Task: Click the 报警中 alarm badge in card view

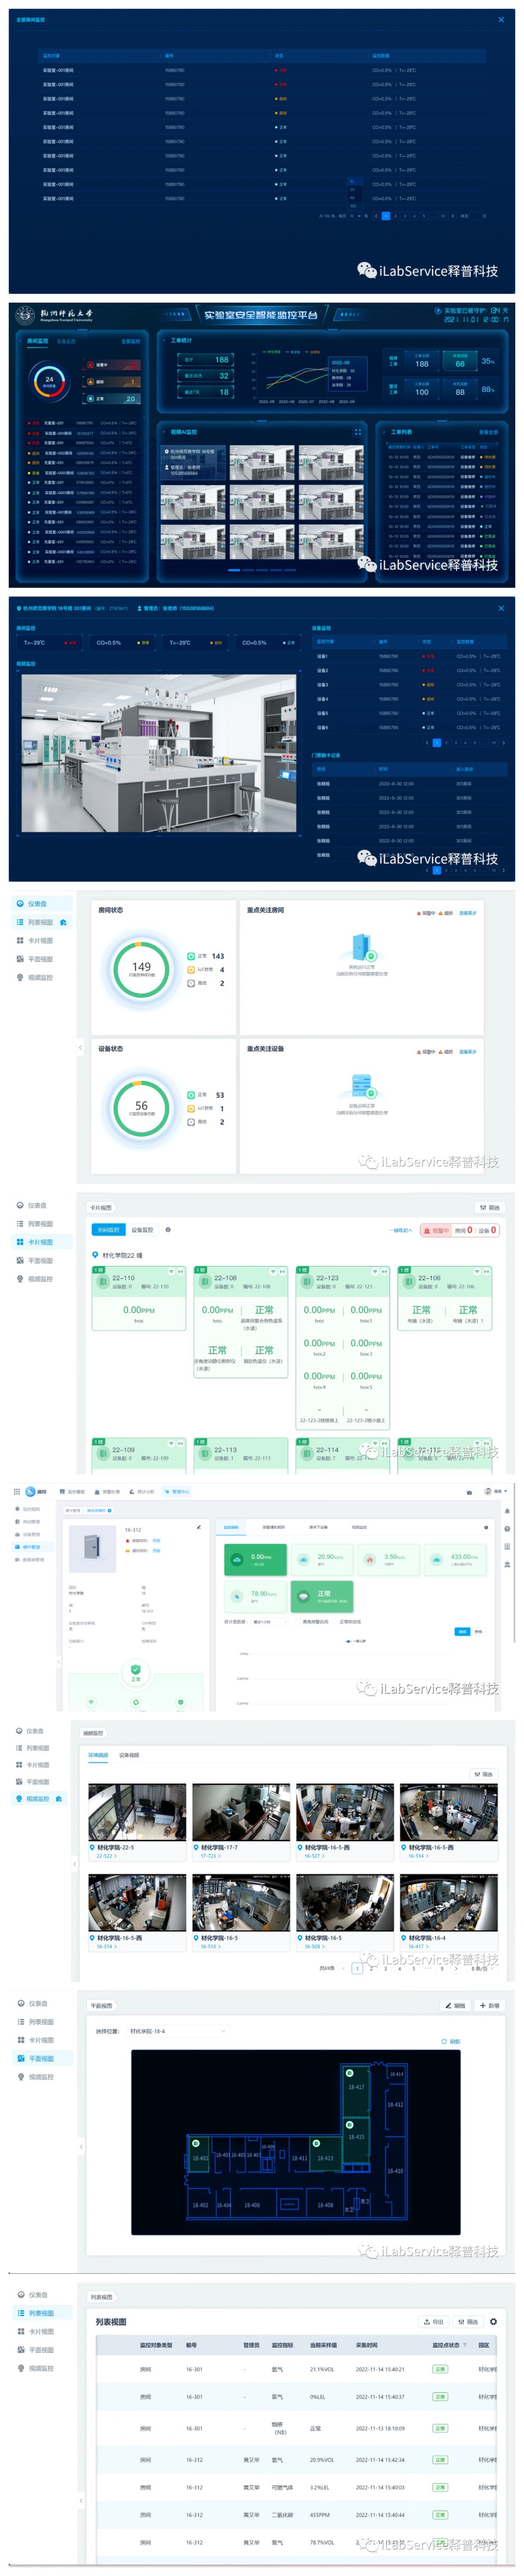Action: pos(437,1230)
